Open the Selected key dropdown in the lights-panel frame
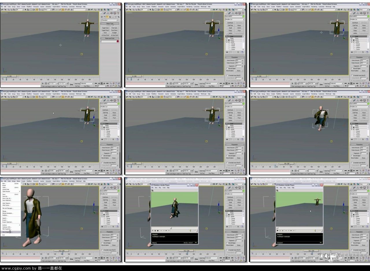Viewport: 370px width, 271px height. click(x=87, y=83)
